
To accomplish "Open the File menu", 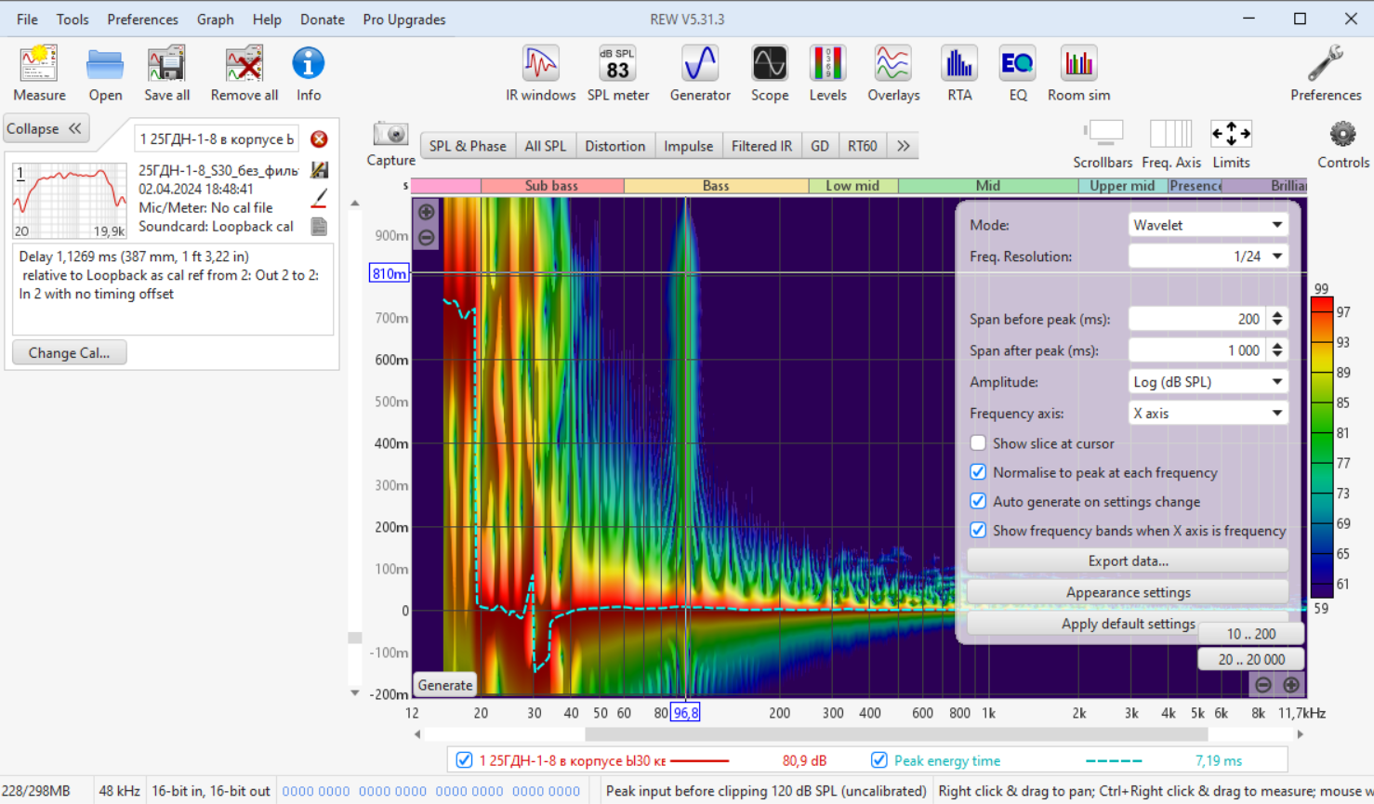I will [27, 20].
